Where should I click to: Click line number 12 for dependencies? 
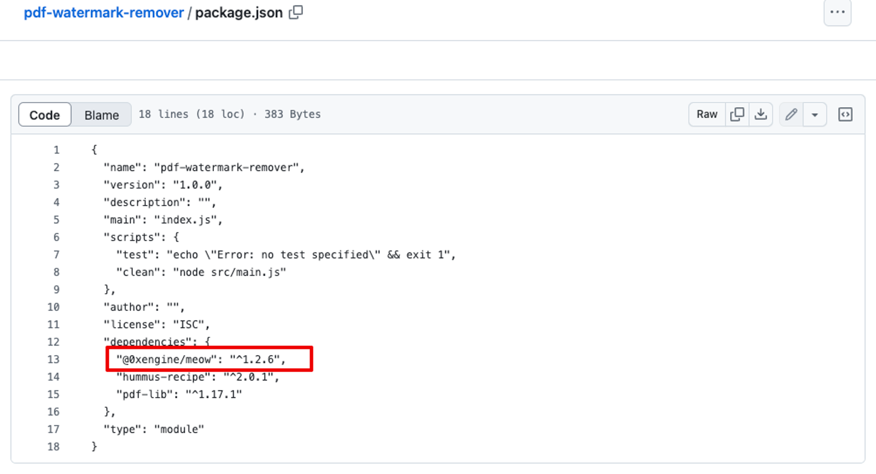tap(54, 342)
